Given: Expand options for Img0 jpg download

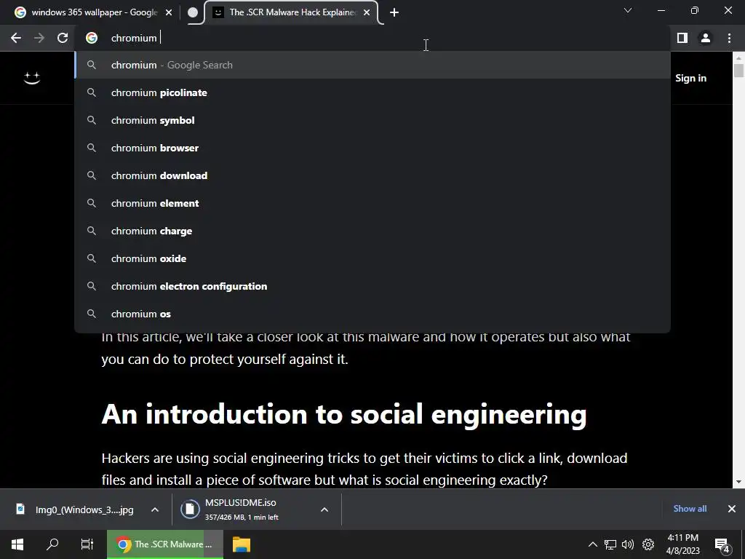Looking at the screenshot, I should pyautogui.click(x=155, y=510).
